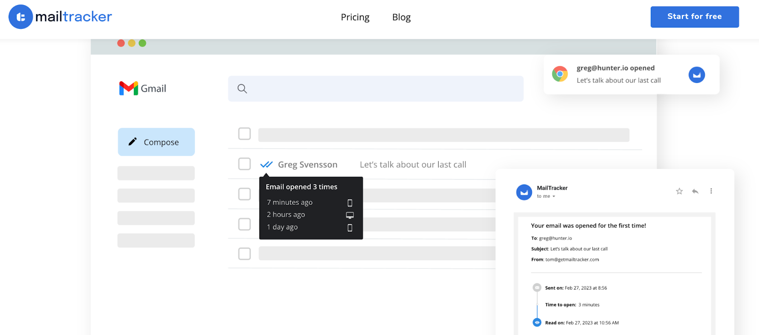The width and height of the screenshot is (759, 335).
Task: Tick the checkbox just below Greg Svensson's row
Action: [x=244, y=194]
